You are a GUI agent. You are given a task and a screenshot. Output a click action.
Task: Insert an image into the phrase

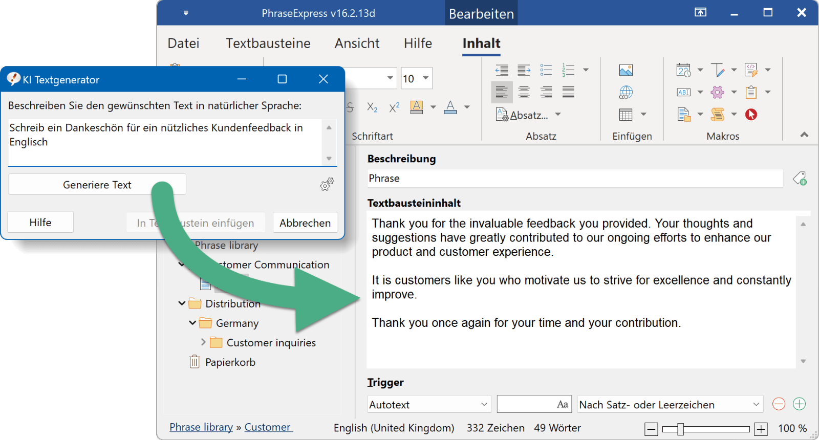pyautogui.click(x=626, y=70)
